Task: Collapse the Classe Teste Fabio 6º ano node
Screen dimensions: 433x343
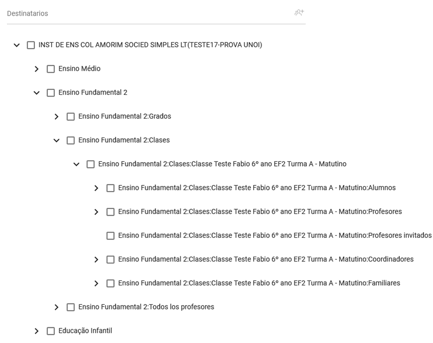Action: [76, 164]
